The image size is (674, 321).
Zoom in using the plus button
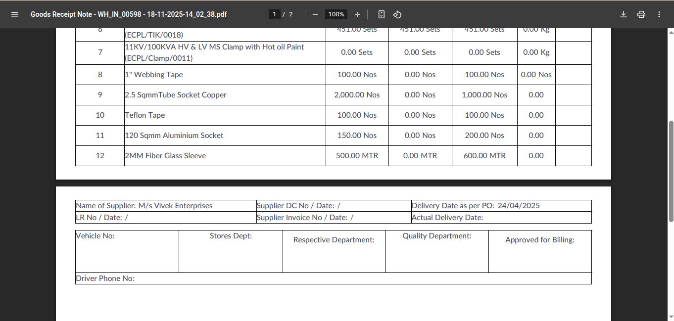(357, 14)
